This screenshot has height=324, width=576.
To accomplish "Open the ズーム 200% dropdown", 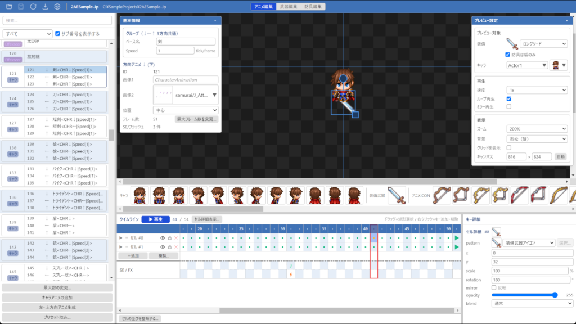I will pyautogui.click(x=537, y=129).
